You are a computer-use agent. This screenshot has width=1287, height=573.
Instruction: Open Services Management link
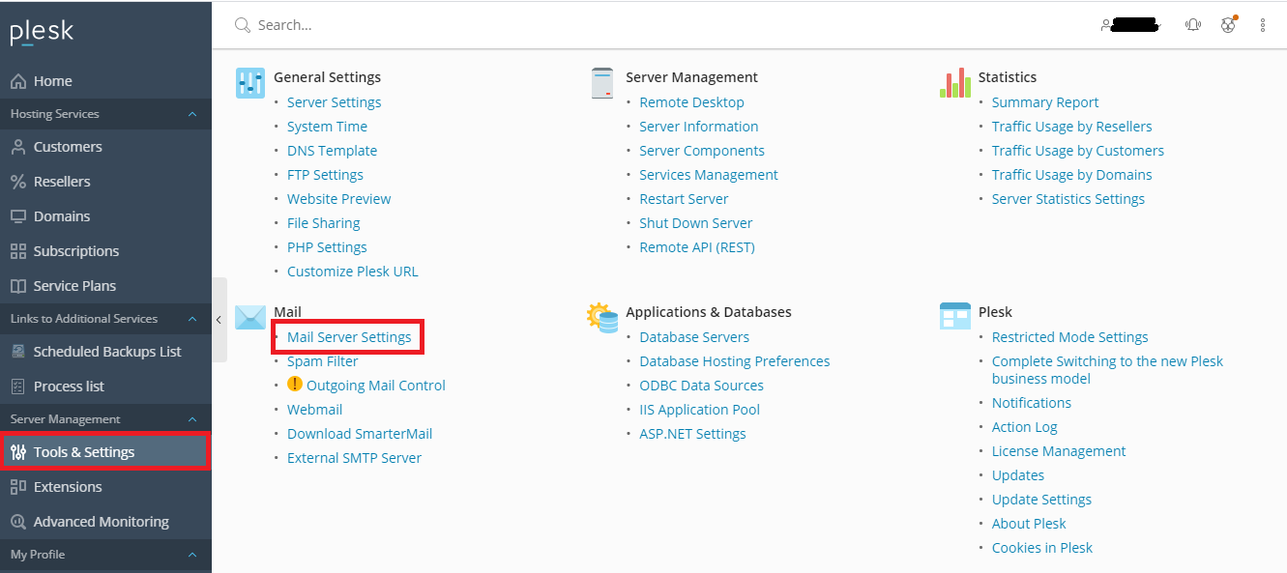click(x=709, y=175)
